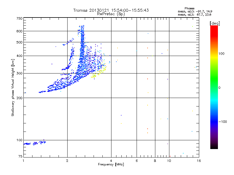Image resolution: width=234 pixels, height=175 pixels.
Task: Click the '[deg]' colorbar unit label
Action: 215,23
